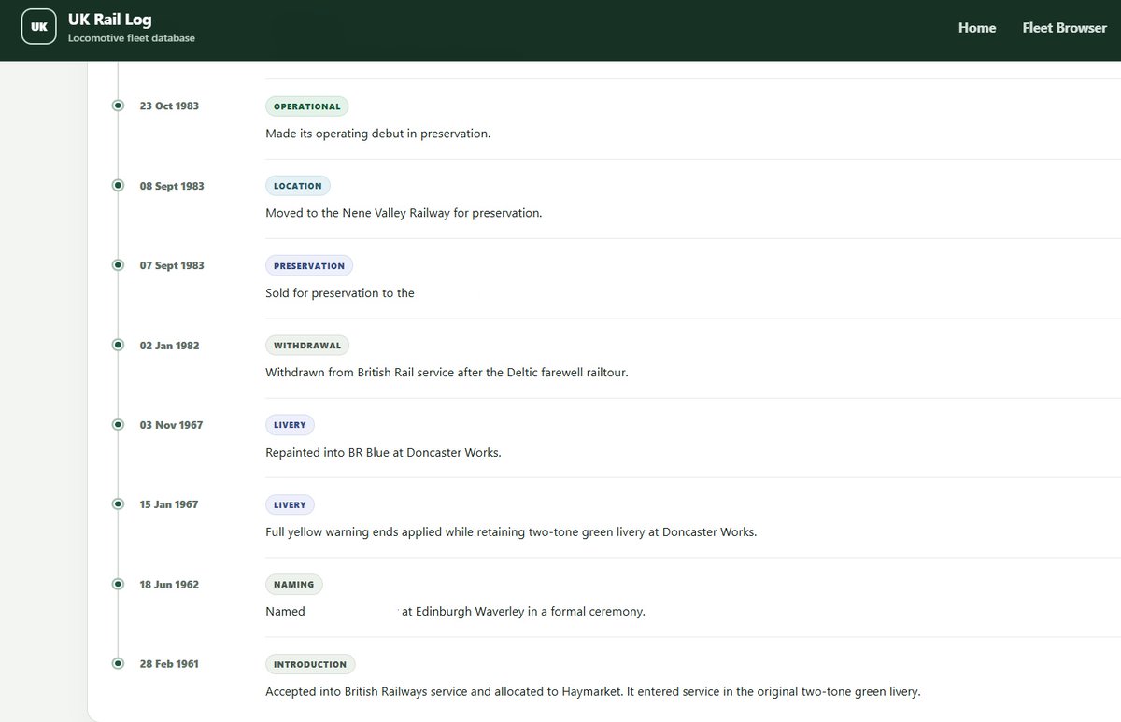Click the date text 23 Oct 1983
Screen dimensions: 1121x722
(x=169, y=106)
